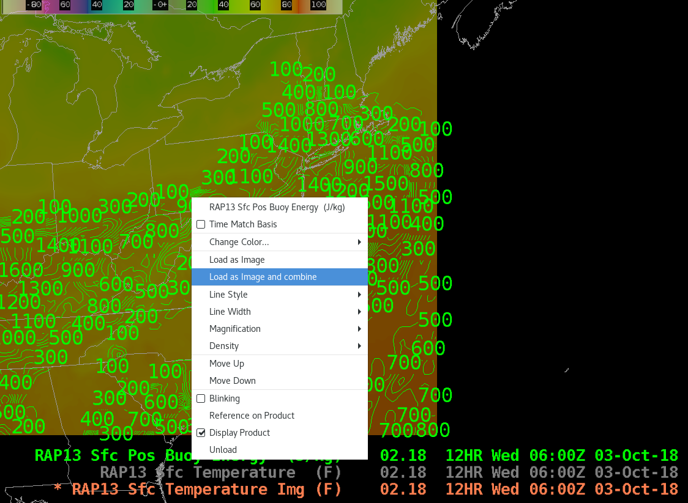Click Move Up in the context menu
The image size is (688, 503).
coord(280,364)
